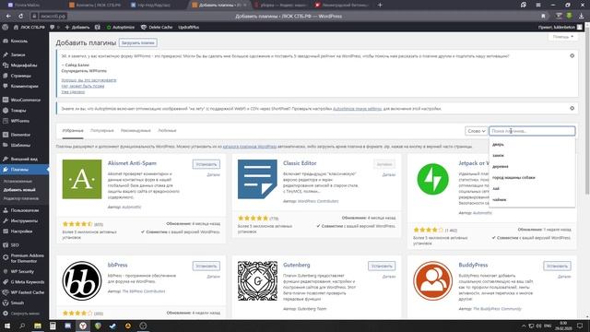Choose 'город машины собаки' suggestion

click(513, 177)
